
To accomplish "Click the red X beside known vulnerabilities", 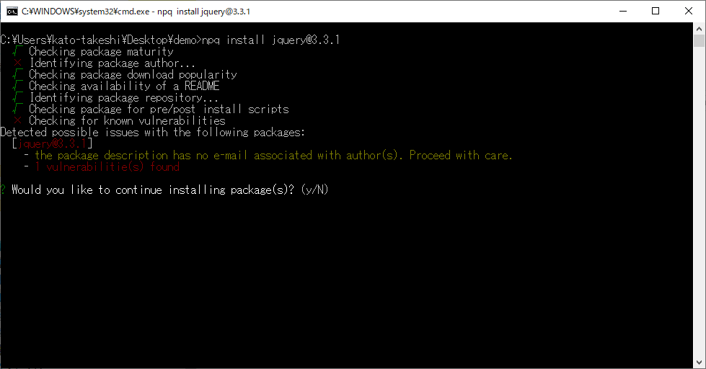I will tap(17, 120).
